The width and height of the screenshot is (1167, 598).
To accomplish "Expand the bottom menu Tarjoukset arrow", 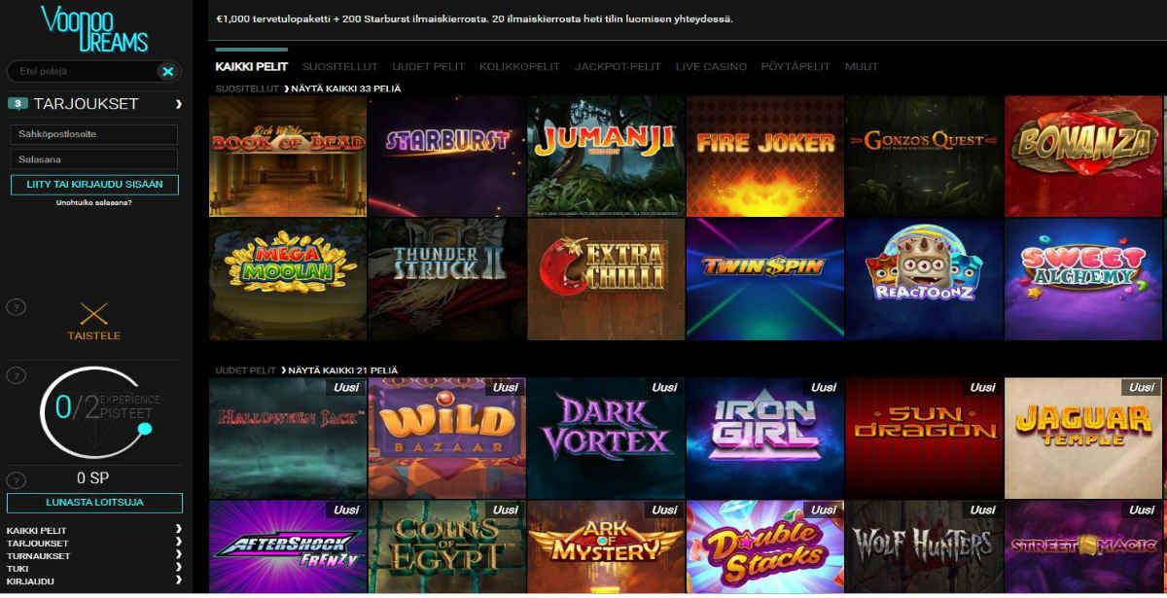I will 179,542.
